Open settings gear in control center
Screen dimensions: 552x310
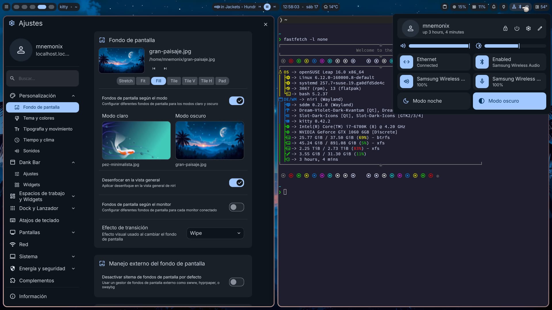tap(528, 28)
